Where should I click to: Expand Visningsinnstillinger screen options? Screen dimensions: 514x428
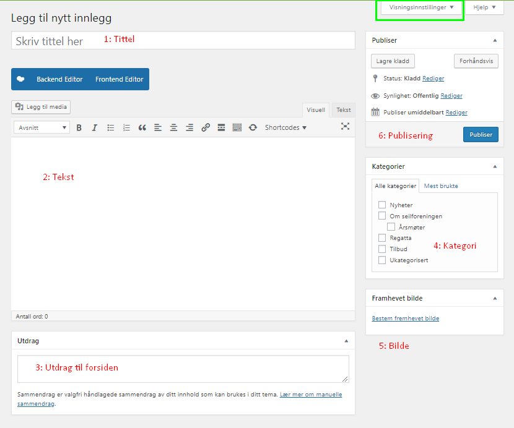click(421, 7)
